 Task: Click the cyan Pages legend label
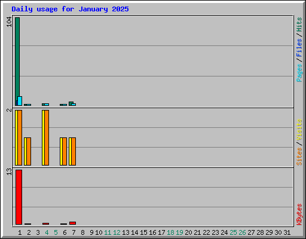299,73
